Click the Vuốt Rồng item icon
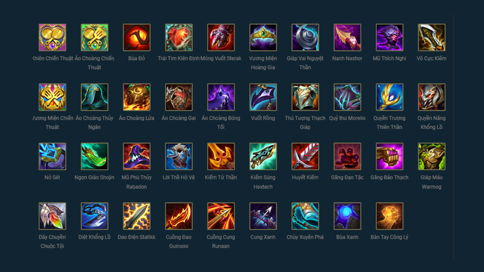The height and width of the screenshot is (272, 484). (x=263, y=97)
